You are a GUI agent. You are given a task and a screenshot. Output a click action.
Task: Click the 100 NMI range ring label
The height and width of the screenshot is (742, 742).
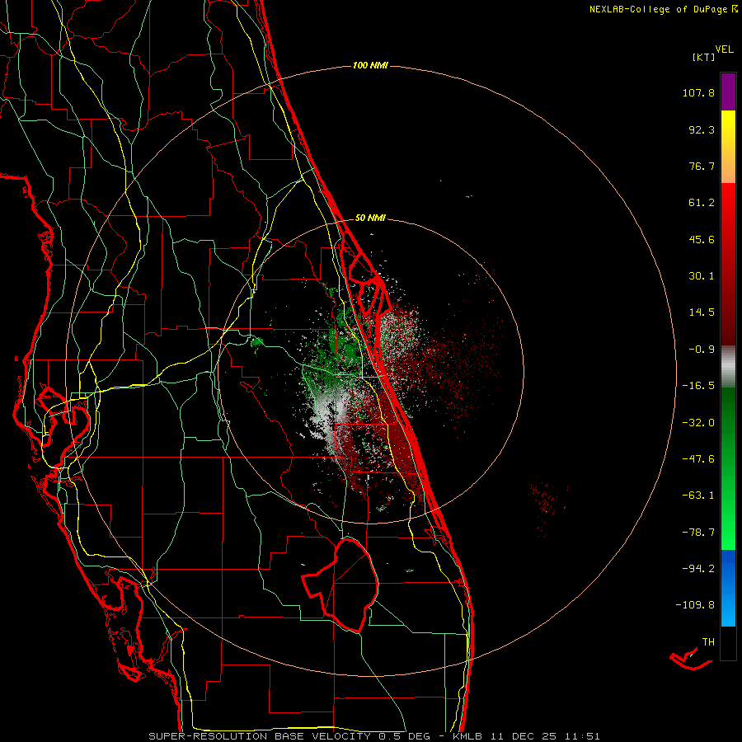[x=370, y=65]
